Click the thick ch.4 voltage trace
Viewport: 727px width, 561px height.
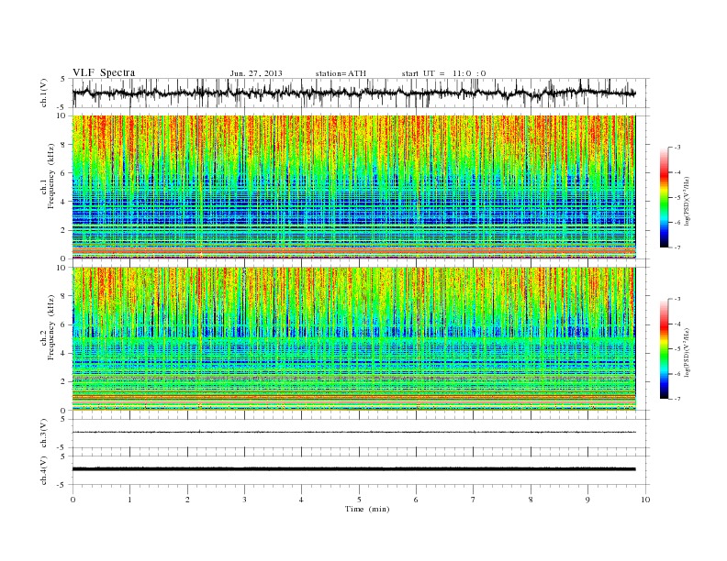pyautogui.click(x=353, y=469)
